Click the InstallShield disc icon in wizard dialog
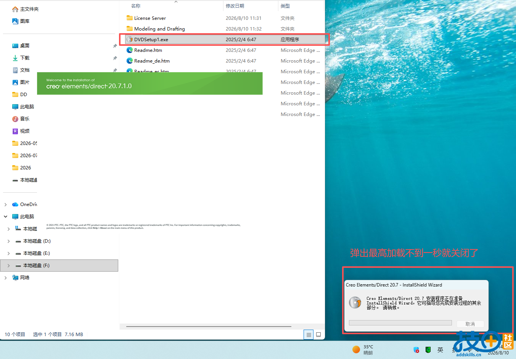 355,303
